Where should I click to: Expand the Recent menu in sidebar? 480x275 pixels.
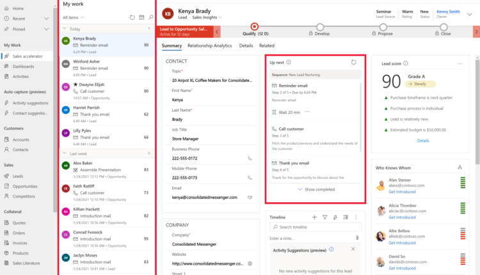click(x=46, y=19)
